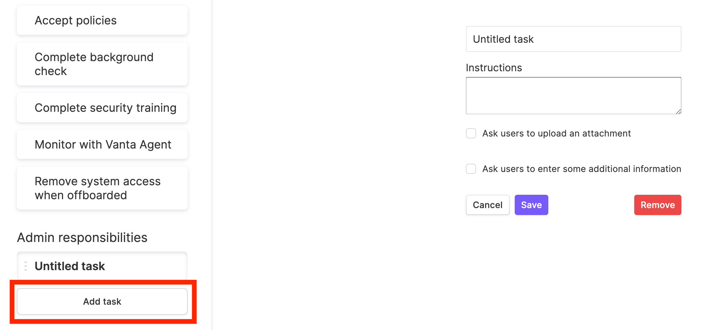Screen dimensions: 722x330
Task: Click the drag handle on Untitled task
Action: 26,266
